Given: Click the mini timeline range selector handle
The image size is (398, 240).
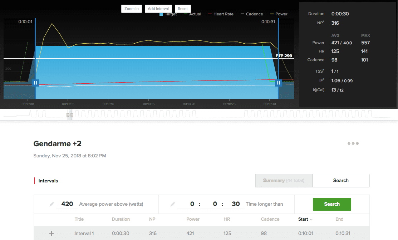Looking at the screenshot, I should coord(70,115).
